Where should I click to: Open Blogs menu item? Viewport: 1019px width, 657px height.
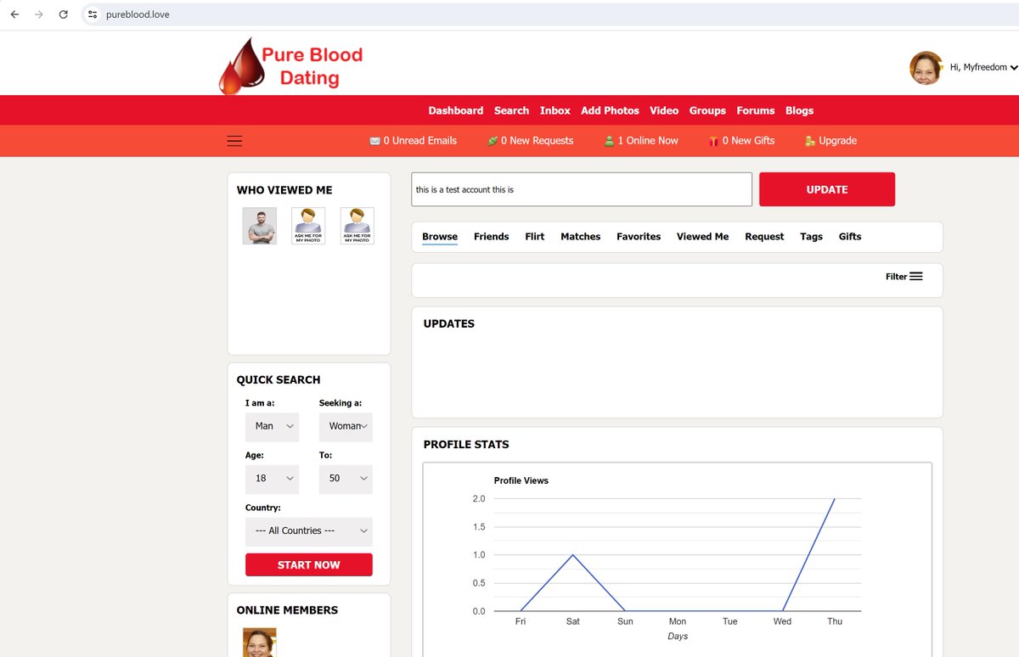(799, 110)
